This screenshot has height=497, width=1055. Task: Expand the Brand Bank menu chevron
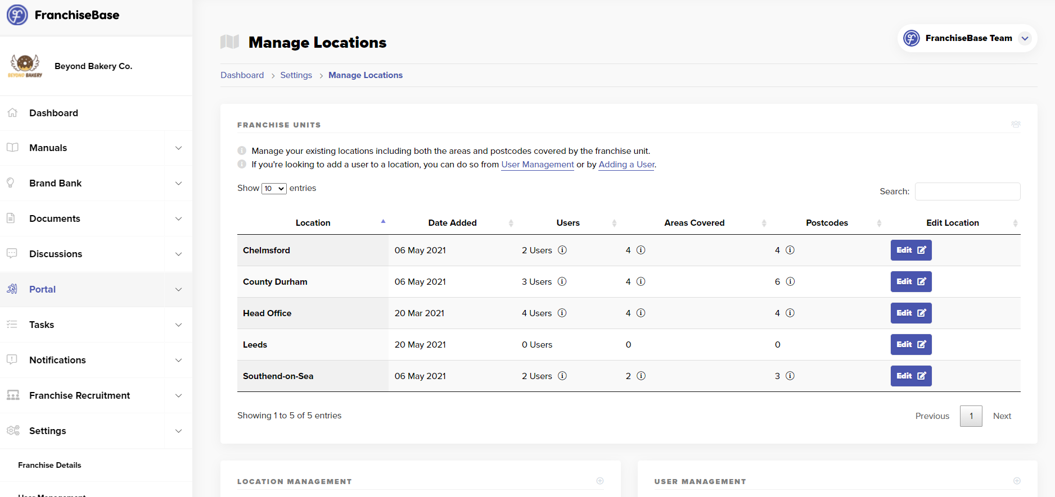(178, 184)
